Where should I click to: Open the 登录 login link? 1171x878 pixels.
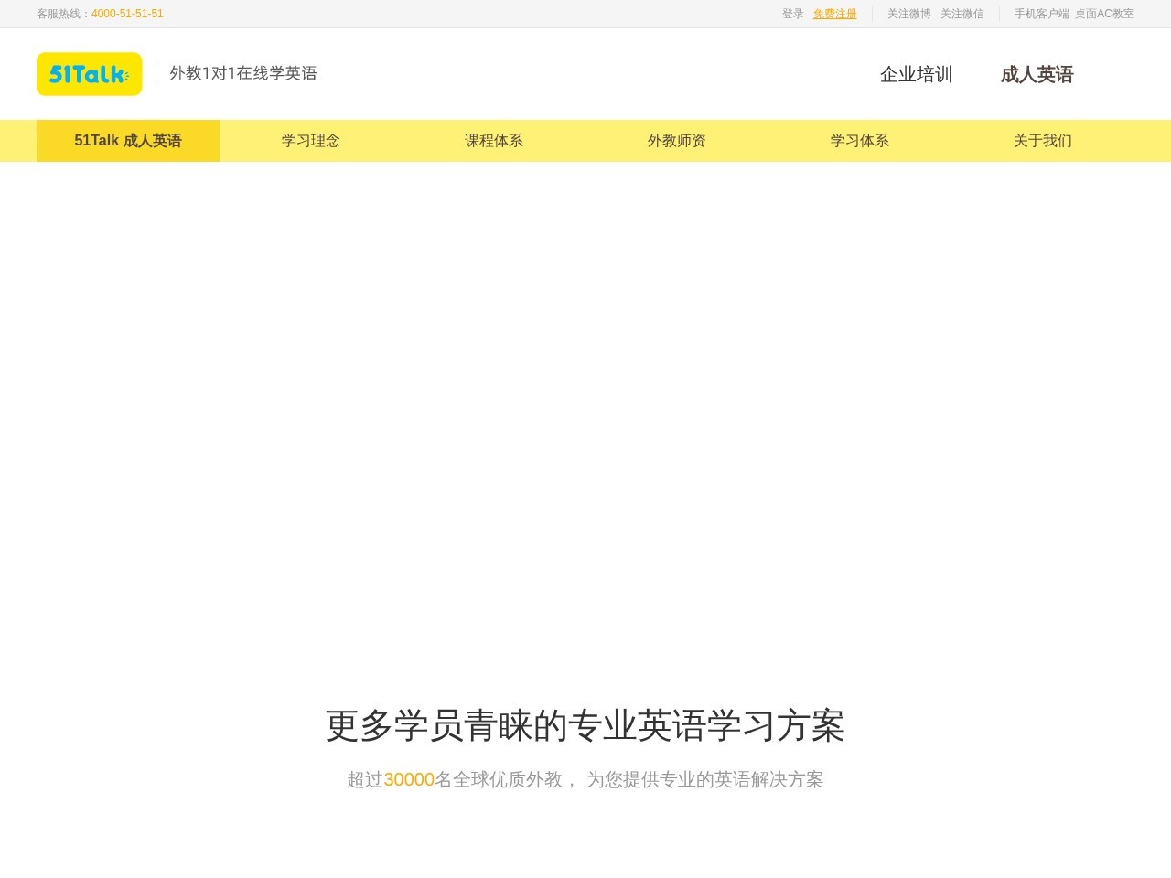(x=792, y=14)
